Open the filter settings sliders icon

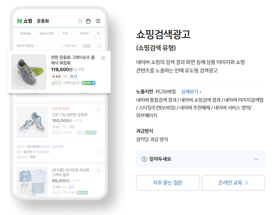pos(99,34)
